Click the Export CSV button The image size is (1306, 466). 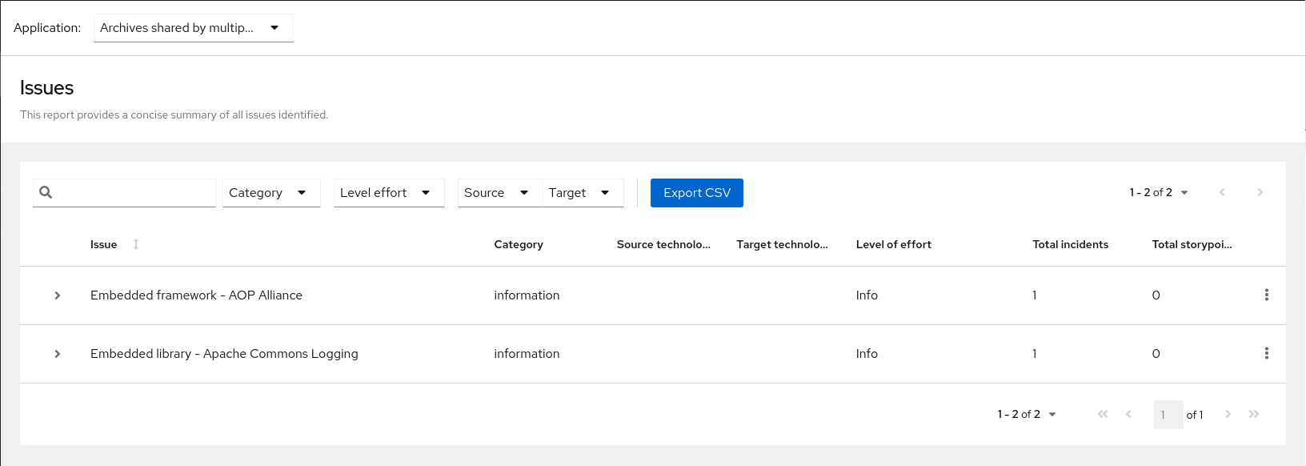coord(696,193)
